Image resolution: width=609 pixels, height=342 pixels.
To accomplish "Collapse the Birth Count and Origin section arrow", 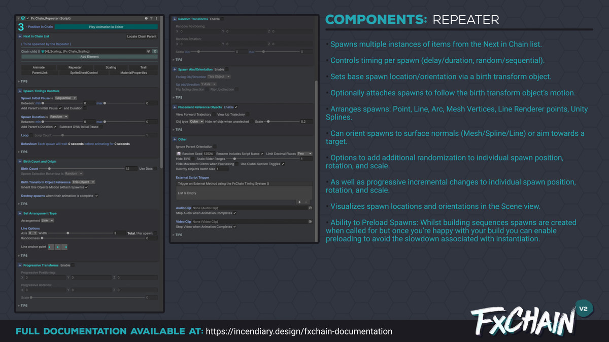I will 19,162.
